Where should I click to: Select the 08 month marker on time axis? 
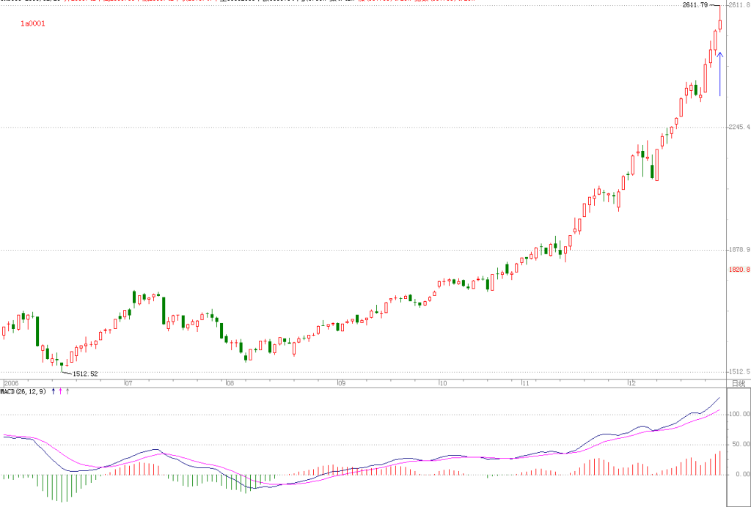pyautogui.click(x=230, y=383)
